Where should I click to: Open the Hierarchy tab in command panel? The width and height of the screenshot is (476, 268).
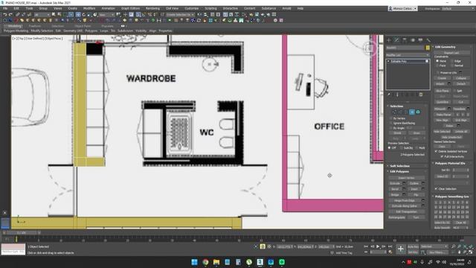405,40
